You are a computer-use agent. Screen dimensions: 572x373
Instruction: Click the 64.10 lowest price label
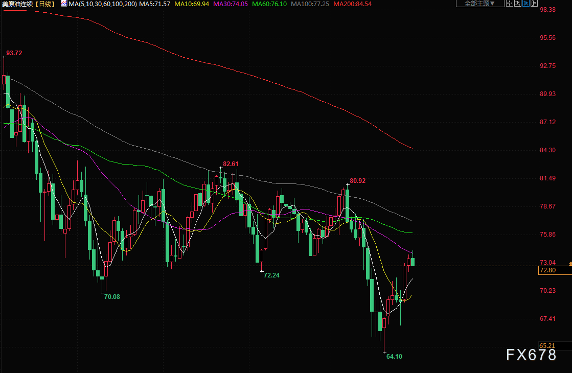pos(394,356)
